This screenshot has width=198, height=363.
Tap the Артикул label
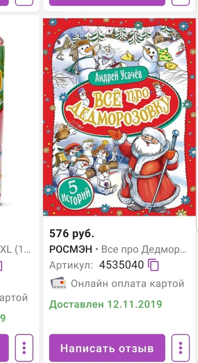(71, 265)
